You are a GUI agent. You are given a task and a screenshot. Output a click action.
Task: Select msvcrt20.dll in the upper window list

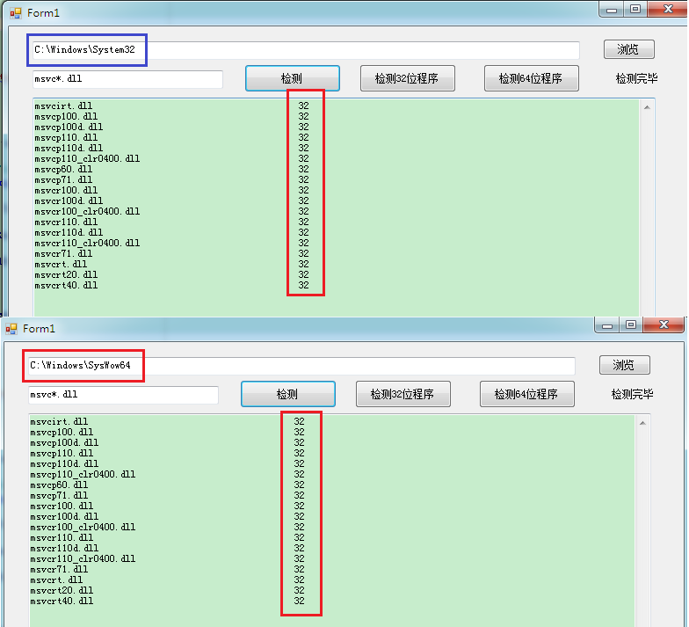(x=67, y=274)
